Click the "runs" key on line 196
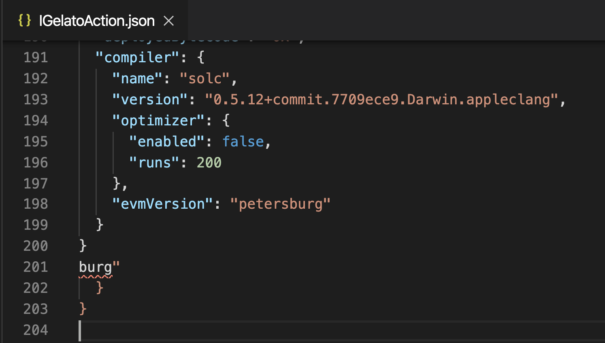The height and width of the screenshot is (343, 605). (x=154, y=163)
